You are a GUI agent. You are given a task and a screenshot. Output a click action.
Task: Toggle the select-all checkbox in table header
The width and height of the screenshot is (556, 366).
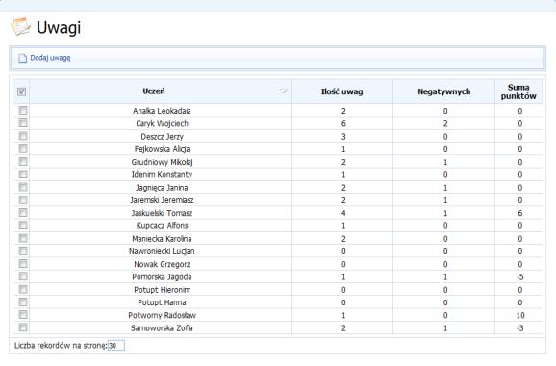pyautogui.click(x=21, y=91)
